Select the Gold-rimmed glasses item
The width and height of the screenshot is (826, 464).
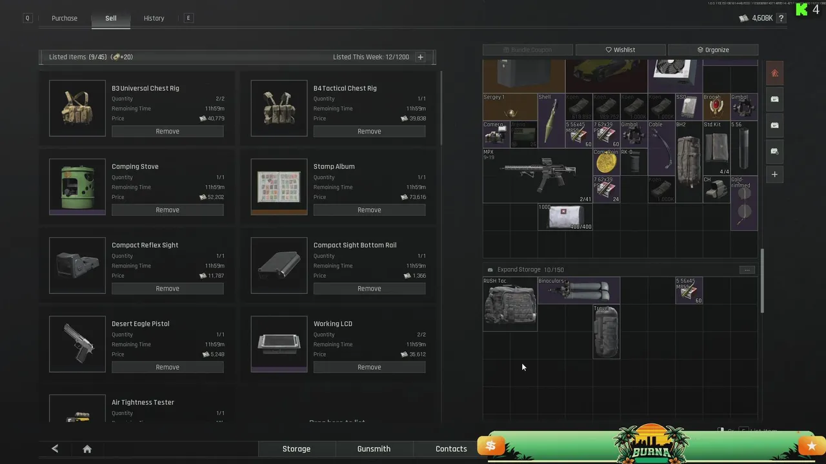[x=743, y=203]
